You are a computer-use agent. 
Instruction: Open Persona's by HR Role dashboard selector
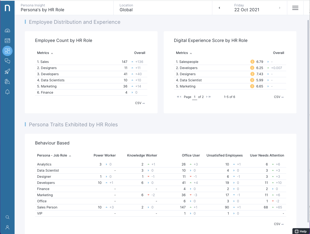[64, 8]
